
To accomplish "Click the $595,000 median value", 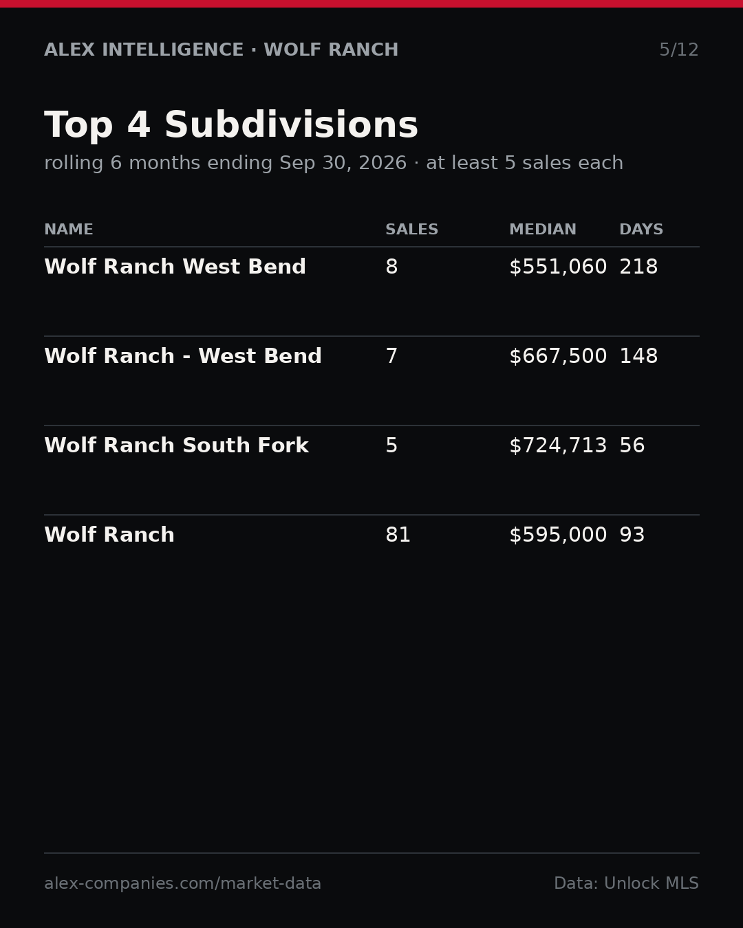I will (x=558, y=535).
